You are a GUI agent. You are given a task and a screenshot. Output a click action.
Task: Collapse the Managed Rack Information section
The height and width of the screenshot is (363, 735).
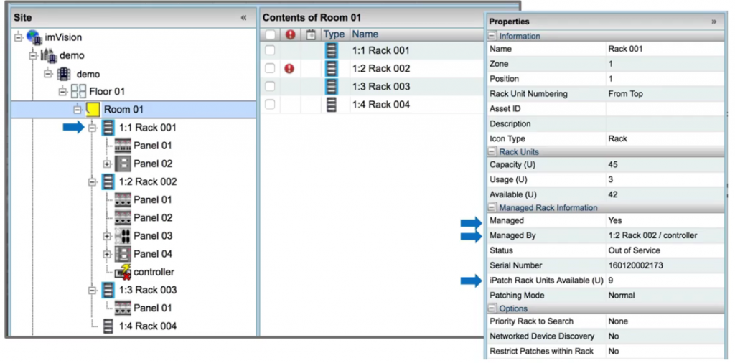point(492,208)
